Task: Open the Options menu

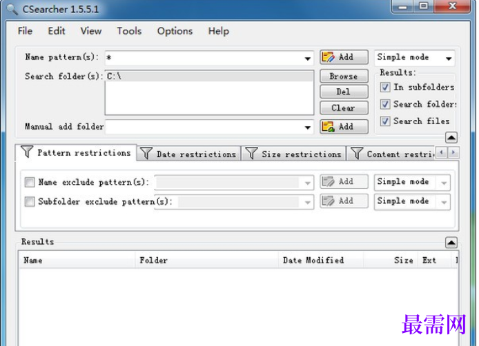Action: pyautogui.click(x=175, y=31)
